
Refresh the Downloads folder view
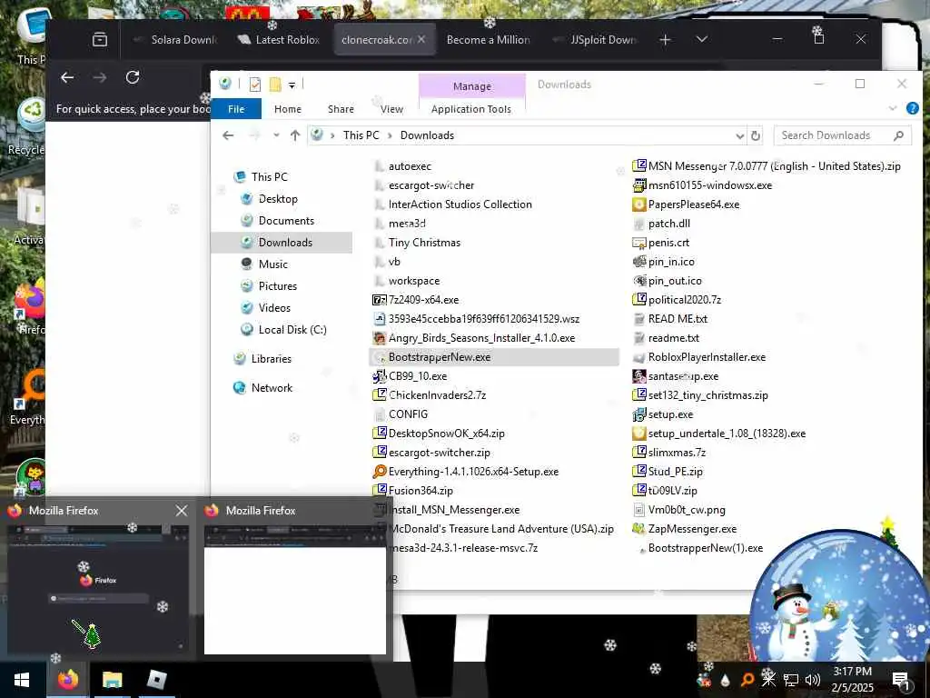tap(755, 135)
